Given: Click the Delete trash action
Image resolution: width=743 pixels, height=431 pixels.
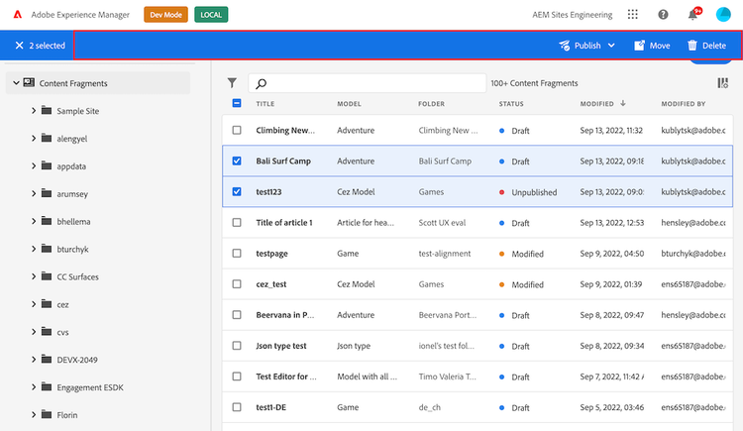Looking at the screenshot, I should pyautogui.click(x=706, y=46).
